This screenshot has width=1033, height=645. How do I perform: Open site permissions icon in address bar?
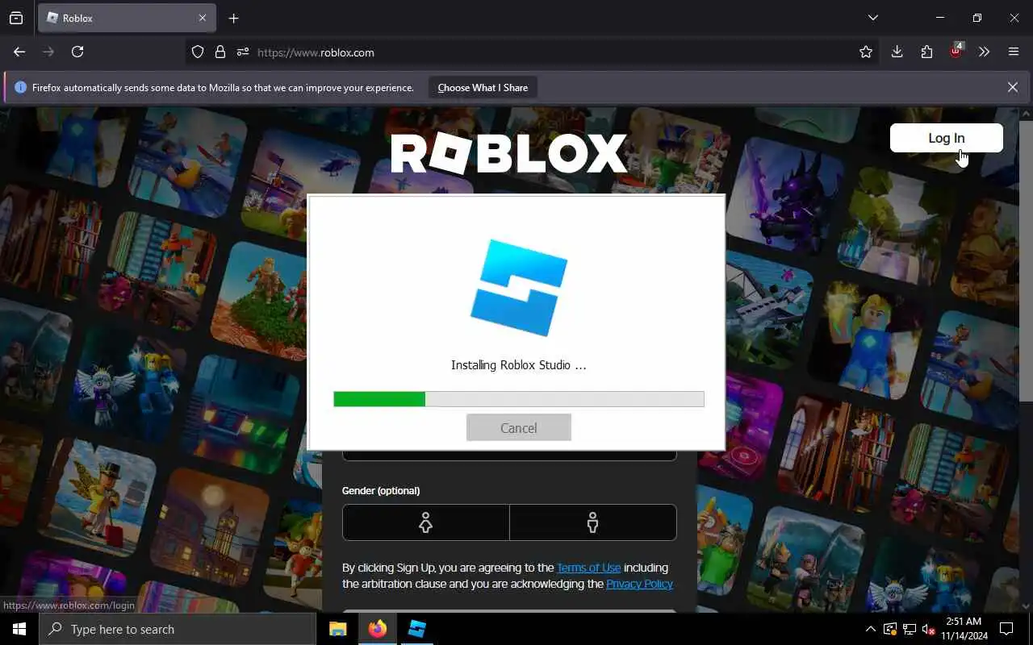click(242, 52)
